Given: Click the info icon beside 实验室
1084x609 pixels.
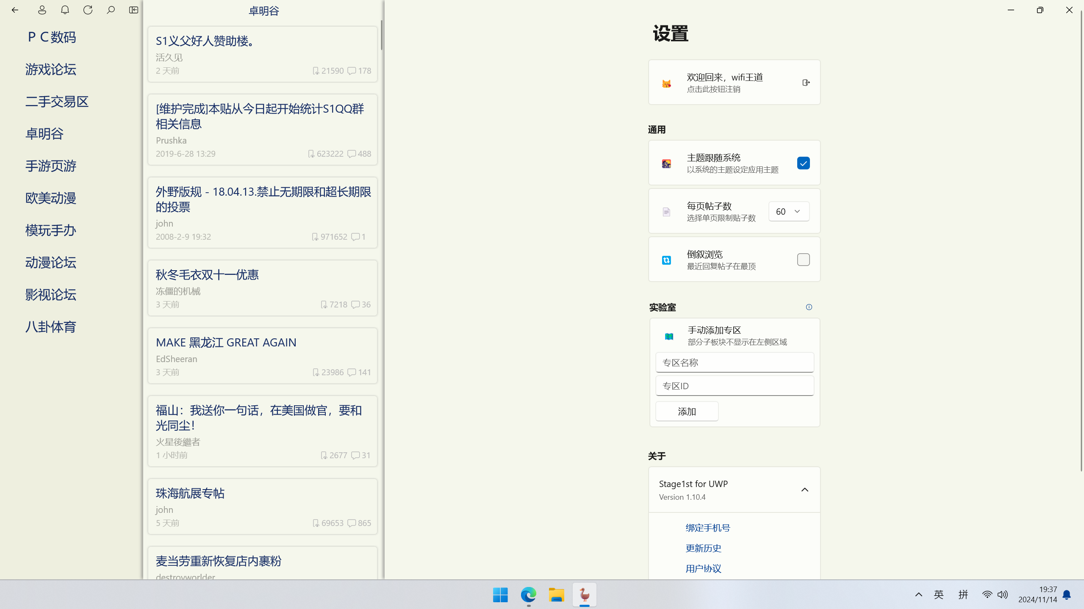Looking at the screenshot, I should point(809,307).
